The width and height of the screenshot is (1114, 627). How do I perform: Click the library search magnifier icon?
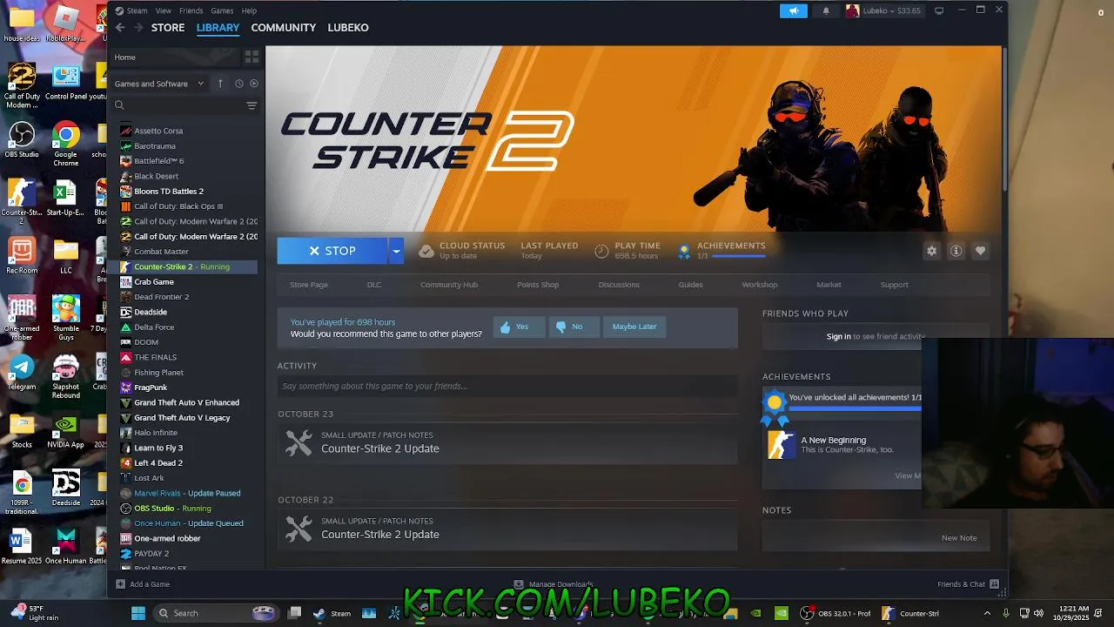pyautogui.click(x=120, y=105)
